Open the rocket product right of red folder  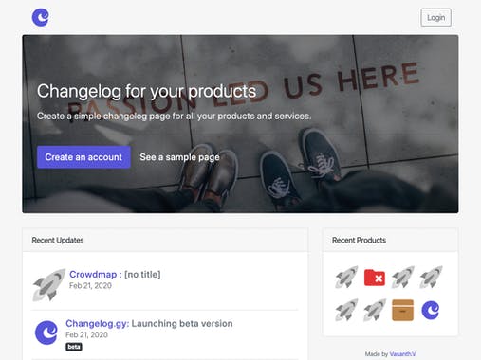[402, 277]
